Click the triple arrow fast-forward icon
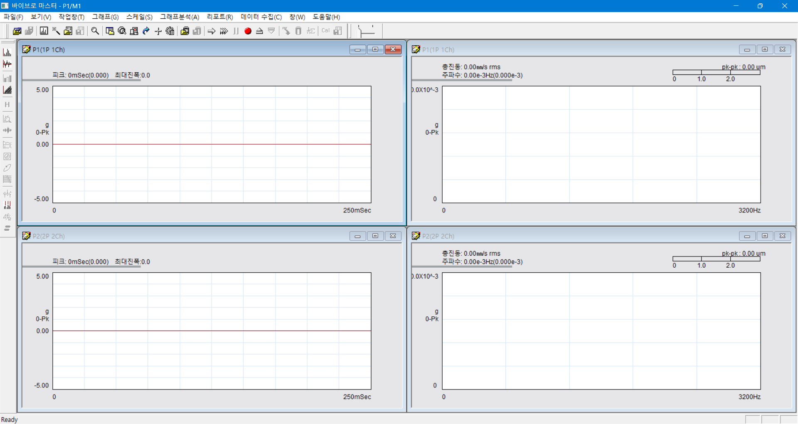 coord(224,31)
